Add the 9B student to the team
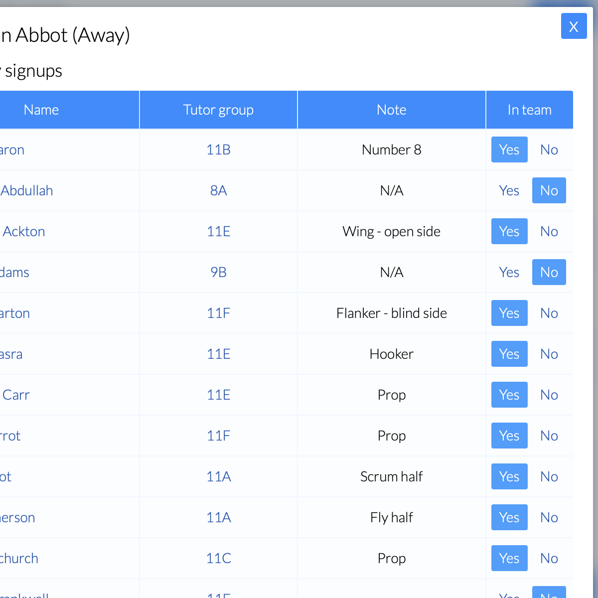This screenshot has width=598, height=598. [x=509, y=272]
